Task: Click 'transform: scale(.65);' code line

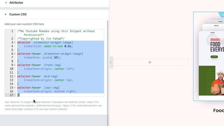Action: [42, 57]
